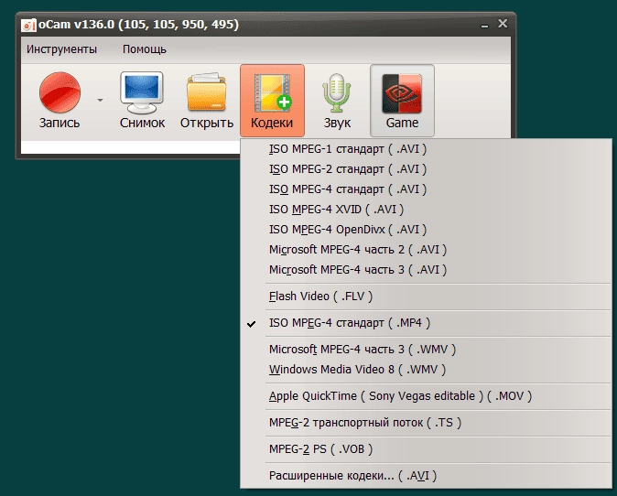Open the Инструменты menu
This screenshot has width=617, height=496.
[x=61, y=49]
